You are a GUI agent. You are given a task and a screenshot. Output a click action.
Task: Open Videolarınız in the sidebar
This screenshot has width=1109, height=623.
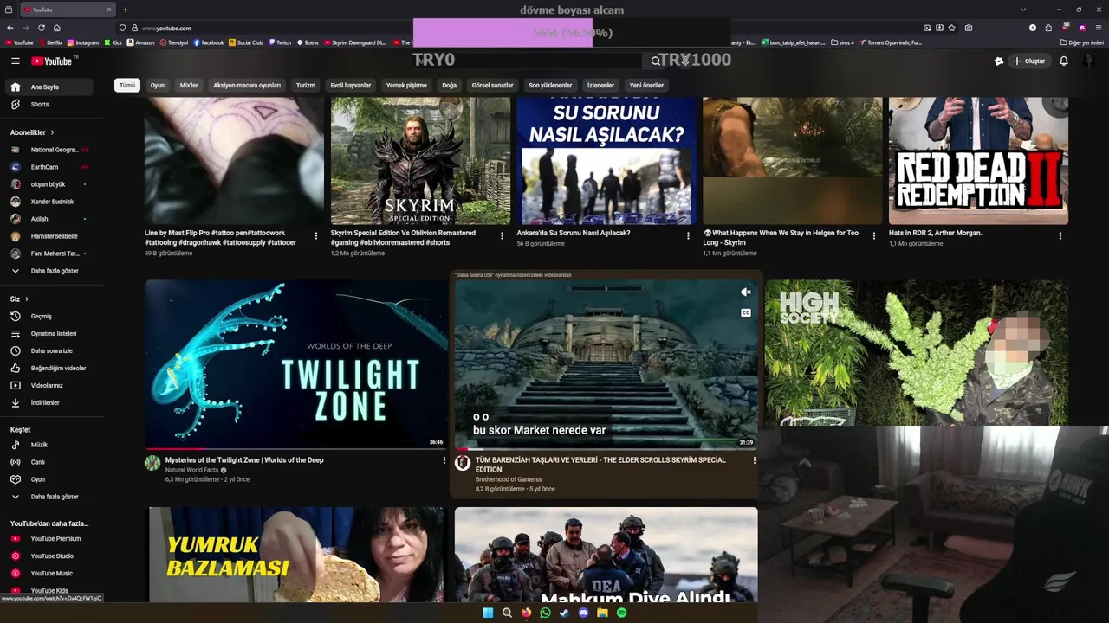pos(47,385)
